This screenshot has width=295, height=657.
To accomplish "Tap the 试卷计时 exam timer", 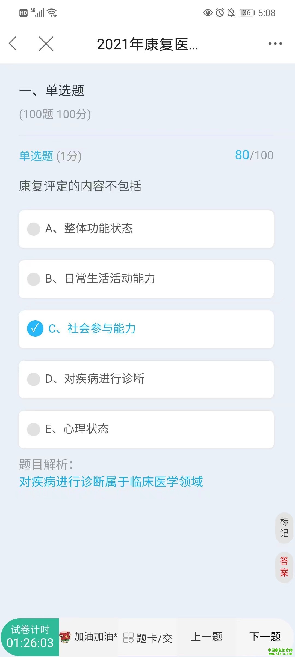I will (30, 637).
